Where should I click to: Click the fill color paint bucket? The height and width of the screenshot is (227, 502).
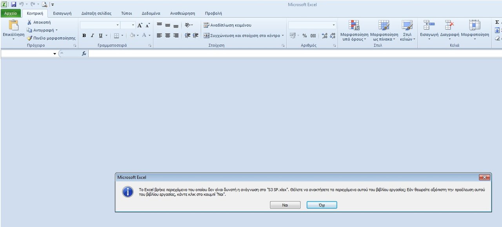[x=133, y=35]
